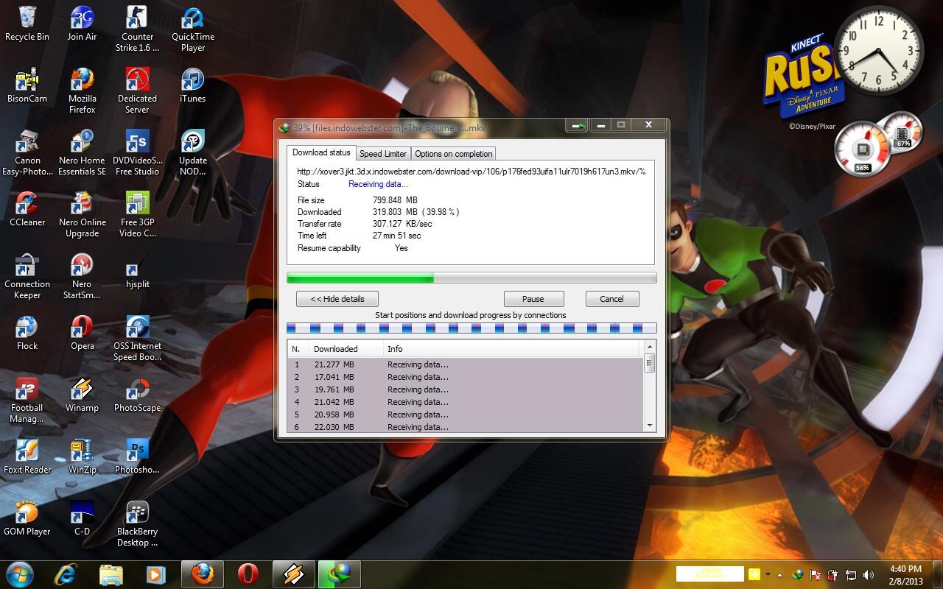Open OSS Internet Speed Booster icon
Viewport: 943px width, 589px height.
137,338
